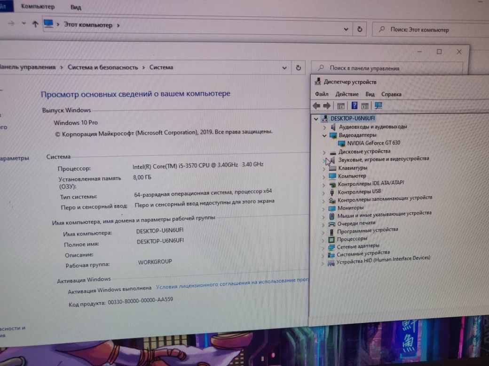Select the NVIDIA GeForce GT 630 device
489x366 pixels.
point(374,143)
